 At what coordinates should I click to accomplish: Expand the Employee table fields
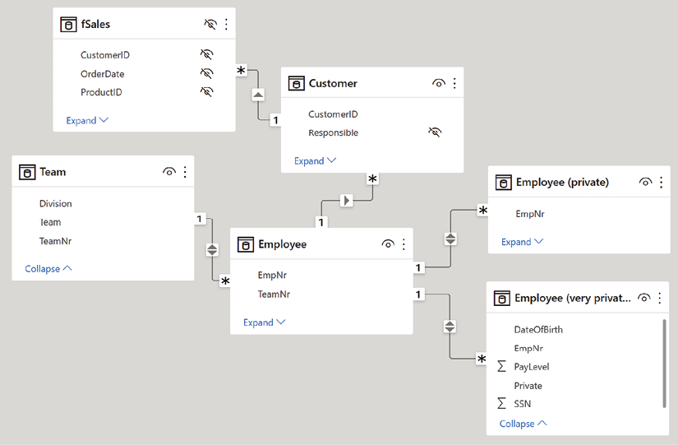pyautogui.click(x=264, y=322)
